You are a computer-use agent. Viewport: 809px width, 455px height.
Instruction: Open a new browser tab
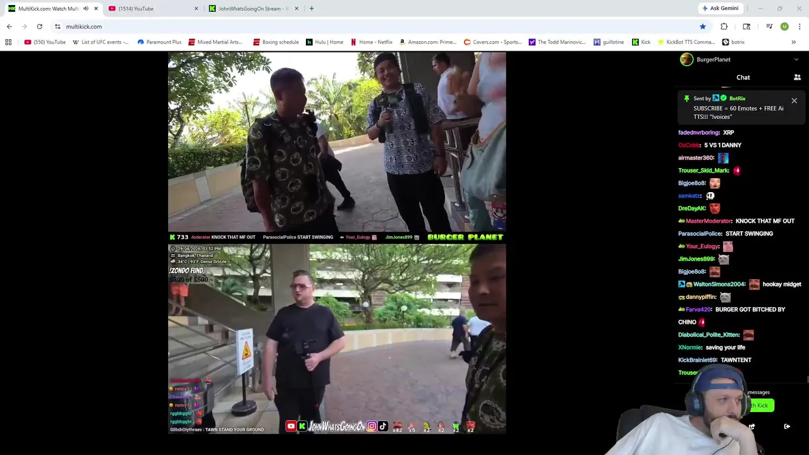[312, 8]
